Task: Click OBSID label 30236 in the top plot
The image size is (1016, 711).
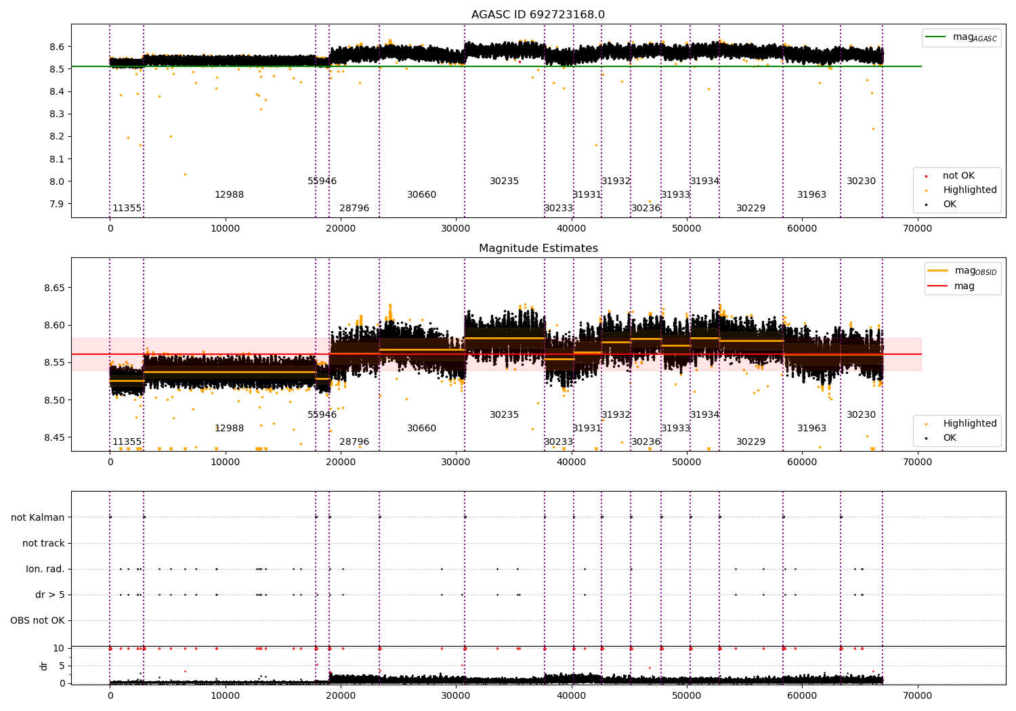Action: tap(646, 209)
